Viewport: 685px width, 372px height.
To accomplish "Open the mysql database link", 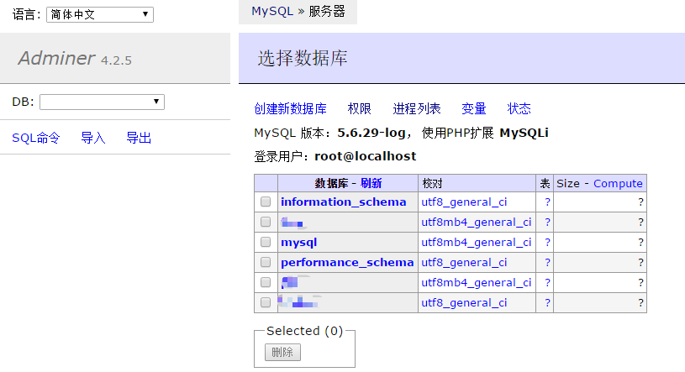I will [x=299, y=243].
